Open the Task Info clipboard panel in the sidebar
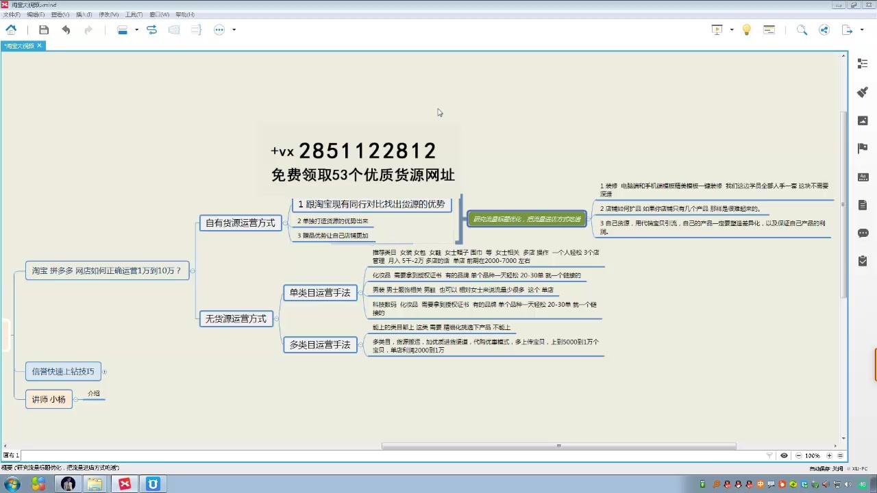The width and height of the screenshot is (877, 493). (863, 261)
